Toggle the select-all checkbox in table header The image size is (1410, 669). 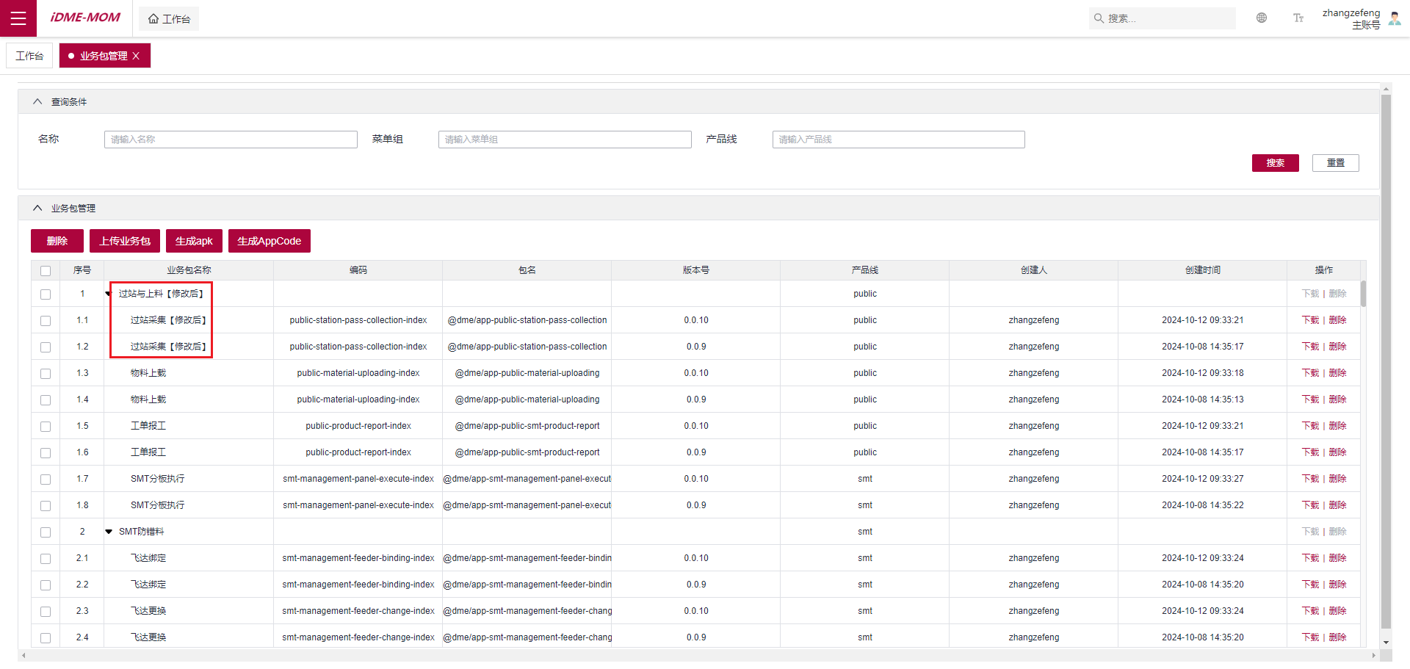pyautogui.click(x=46, y=271)
